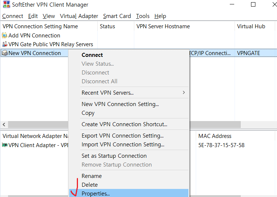Maximize the VPN Client Manager window
The height and width of the screenshot is (197, 277).
coord(253,4)
